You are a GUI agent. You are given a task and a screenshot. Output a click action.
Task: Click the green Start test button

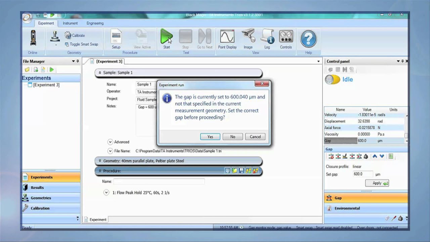tap(166, 39)
